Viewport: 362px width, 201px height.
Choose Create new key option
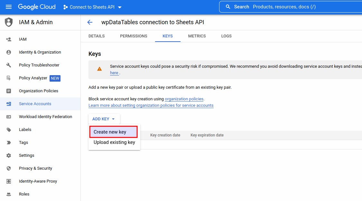(x=114, y=132)
